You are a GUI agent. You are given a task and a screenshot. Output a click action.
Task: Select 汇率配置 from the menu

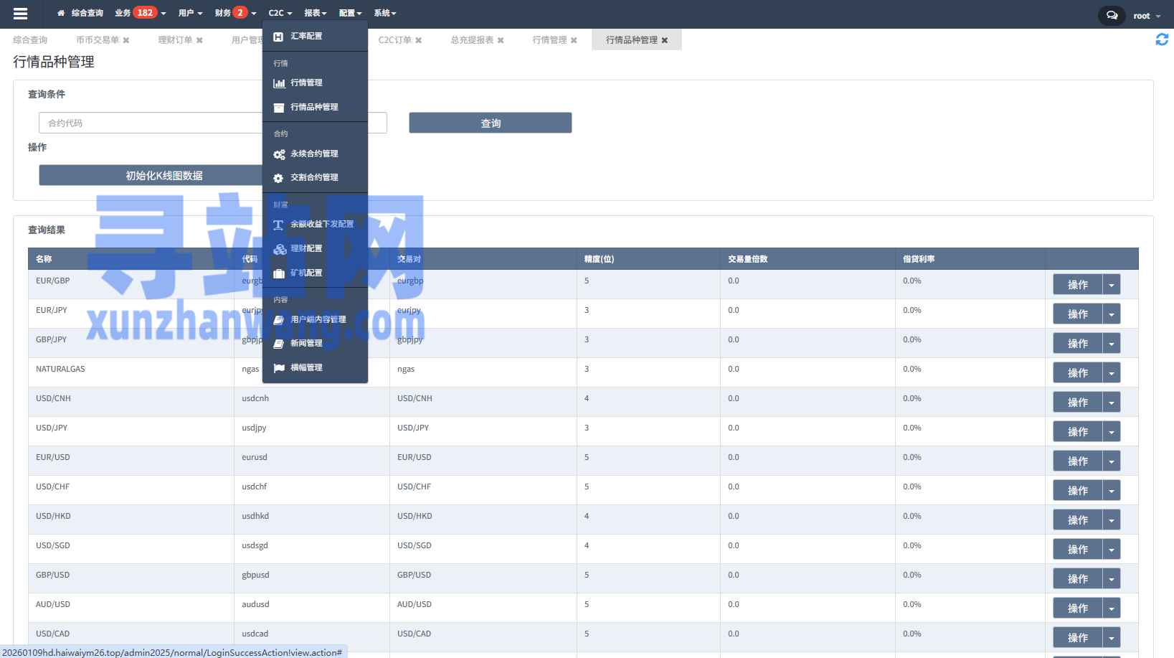tap(306, 36)
